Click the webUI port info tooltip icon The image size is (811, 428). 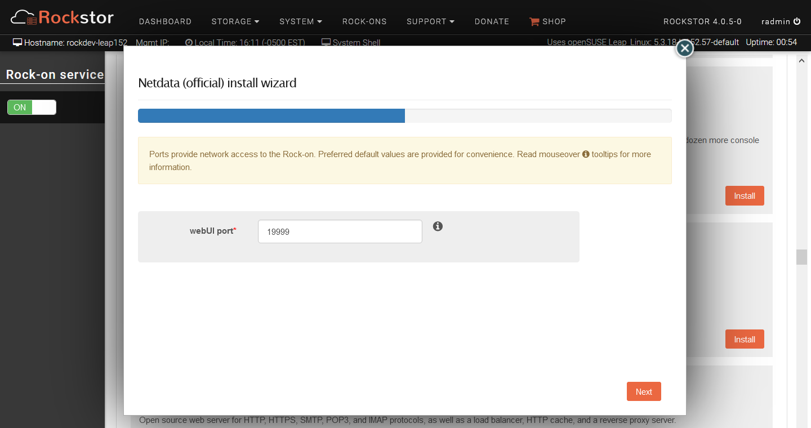tap(438, 226)
